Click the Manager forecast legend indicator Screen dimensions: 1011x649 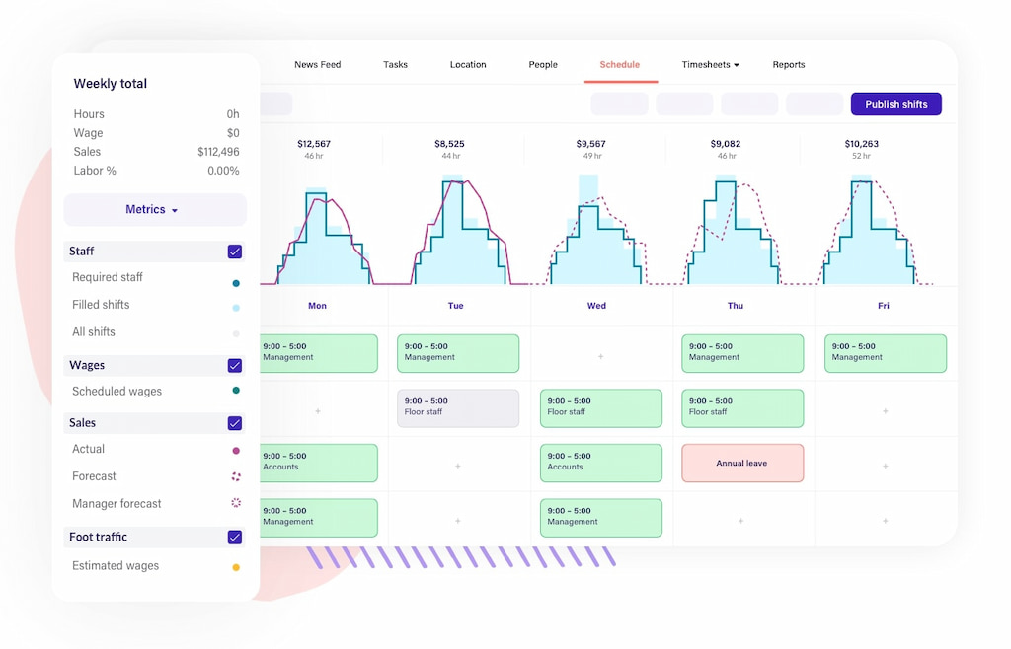[235, 503]
